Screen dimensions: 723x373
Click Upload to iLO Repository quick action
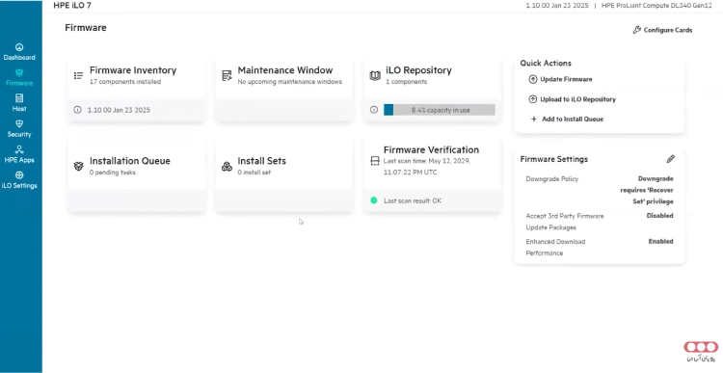[577, 99]
